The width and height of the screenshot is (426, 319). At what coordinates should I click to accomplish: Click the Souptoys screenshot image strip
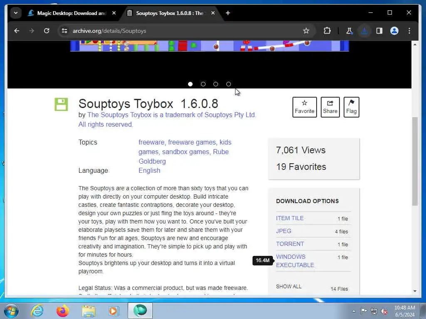[210, 46]
